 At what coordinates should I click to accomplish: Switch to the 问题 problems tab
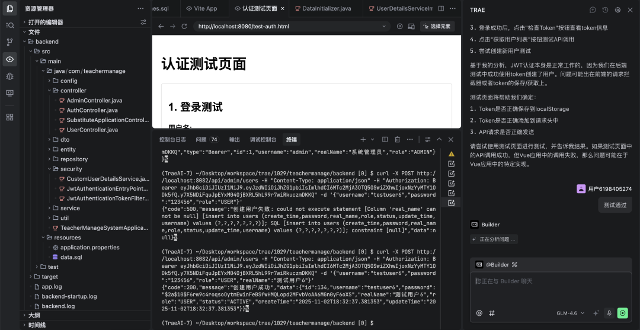[x=207, y=139]
